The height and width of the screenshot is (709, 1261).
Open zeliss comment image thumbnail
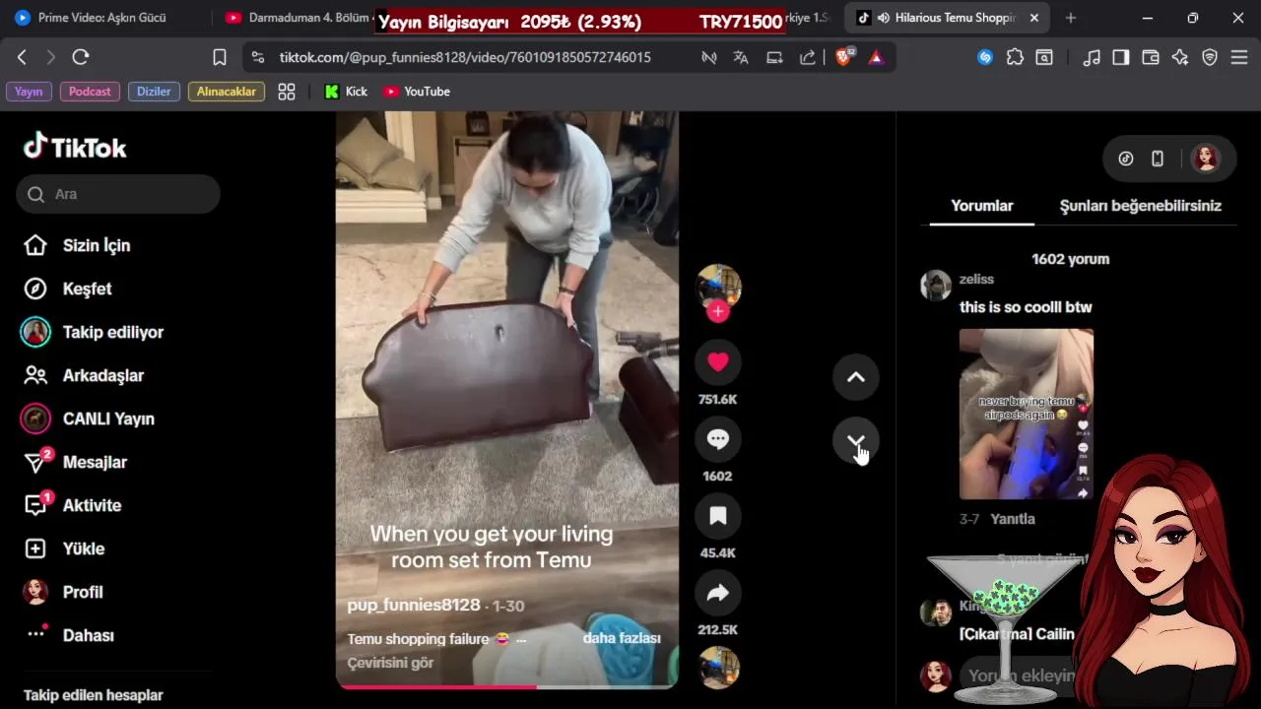point(1027,415)
